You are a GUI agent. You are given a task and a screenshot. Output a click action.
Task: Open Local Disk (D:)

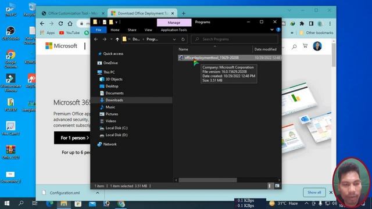116,135
